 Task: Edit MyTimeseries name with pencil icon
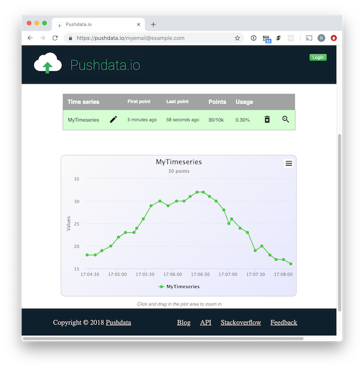[x=113, y=119]
